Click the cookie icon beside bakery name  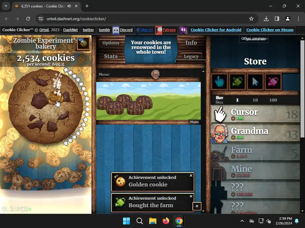[83, 43]
